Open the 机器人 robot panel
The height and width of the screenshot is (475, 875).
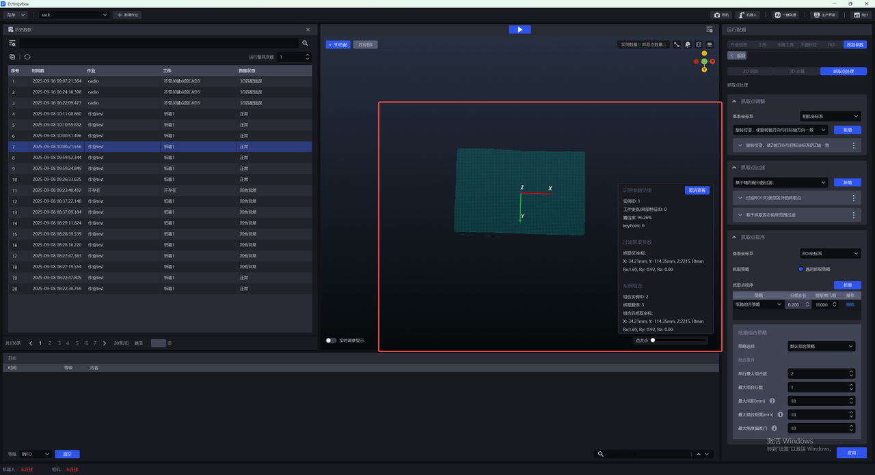point(748,15)
